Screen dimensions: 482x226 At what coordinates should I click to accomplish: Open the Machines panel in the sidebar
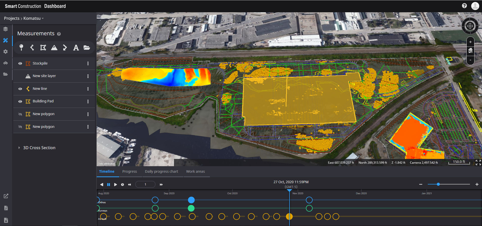point(6,63)
